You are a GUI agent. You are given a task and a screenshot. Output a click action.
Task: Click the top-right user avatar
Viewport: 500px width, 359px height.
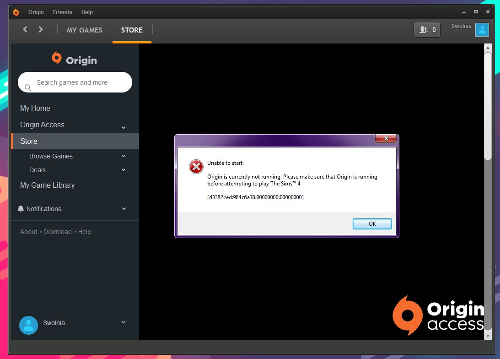(482, 30)
